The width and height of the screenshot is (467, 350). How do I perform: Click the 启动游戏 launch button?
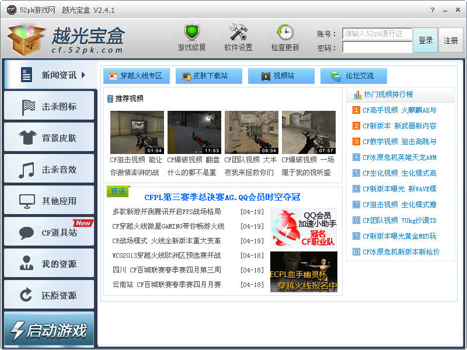click(x=49, y=330)
